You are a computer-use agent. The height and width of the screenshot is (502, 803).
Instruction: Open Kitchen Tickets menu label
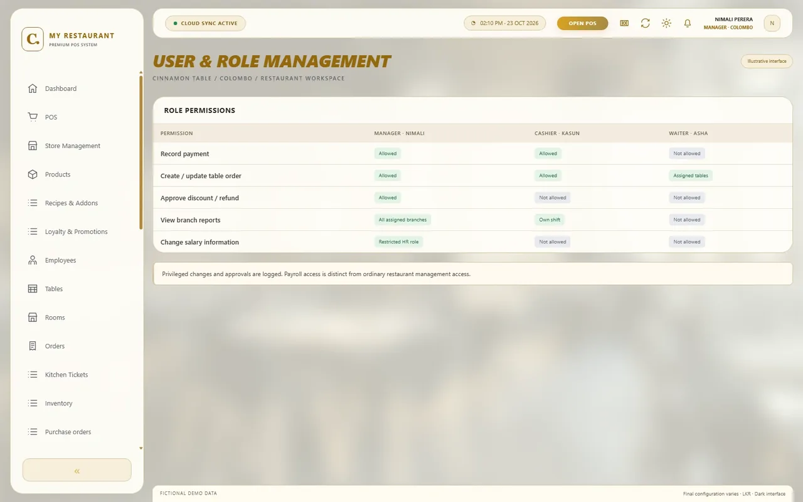click(x=66, y=375)
